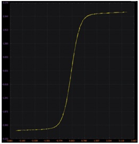The height and width of the screenshot is (144, 139).
Task: Click the 3.110 x-axis tick label
Action: pos(122,141)
